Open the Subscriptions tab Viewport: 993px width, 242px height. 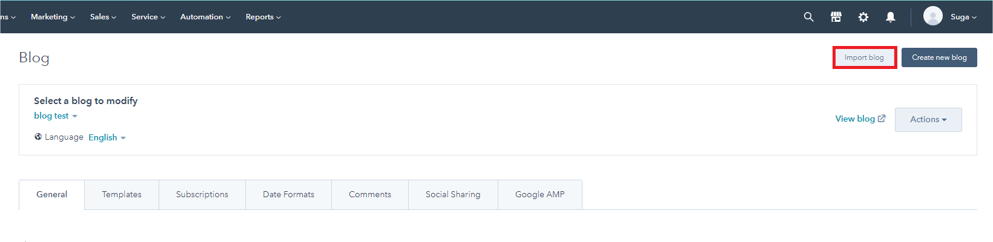pyautogui.click(x=202, y=194)
